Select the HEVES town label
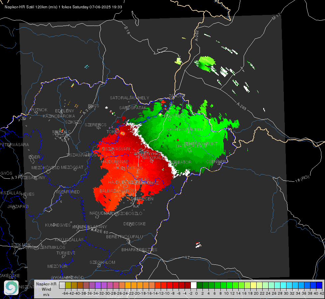 [x=28, y=194]
